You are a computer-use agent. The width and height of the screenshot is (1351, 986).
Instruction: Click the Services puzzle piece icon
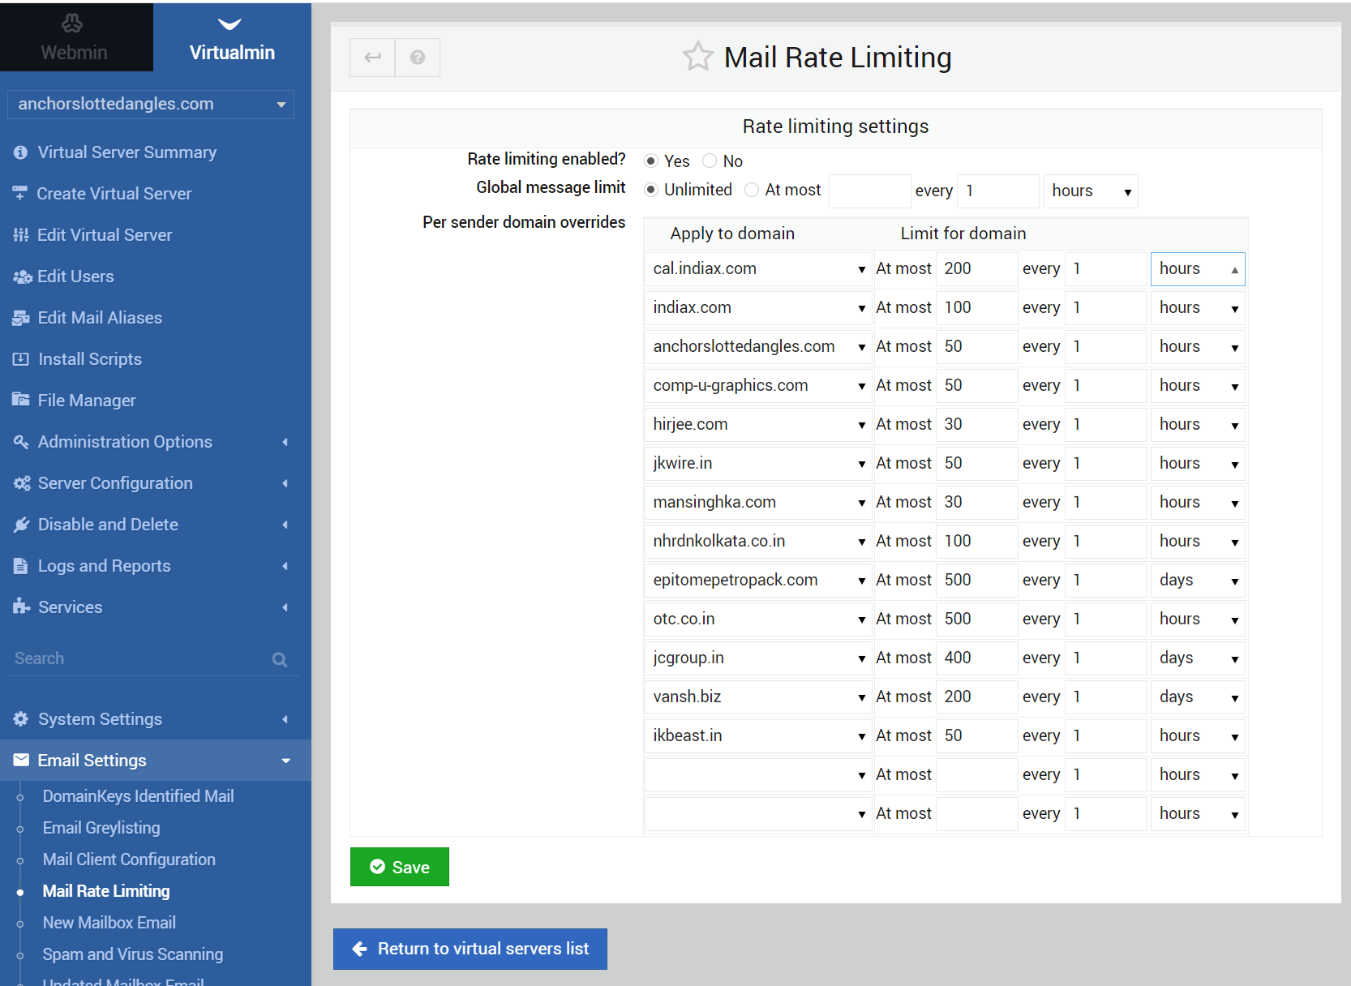(21, 607)
